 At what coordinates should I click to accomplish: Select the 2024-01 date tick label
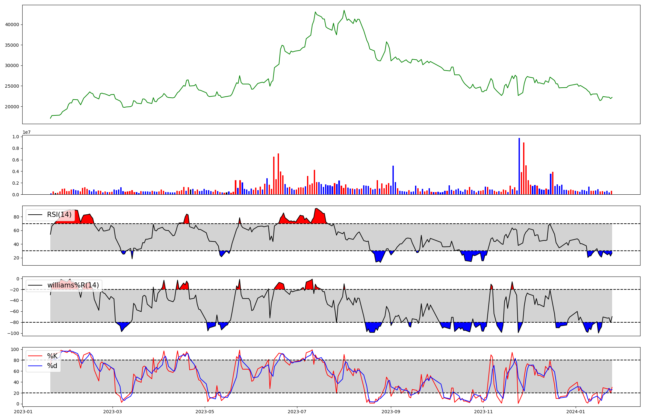coord(576,412)
